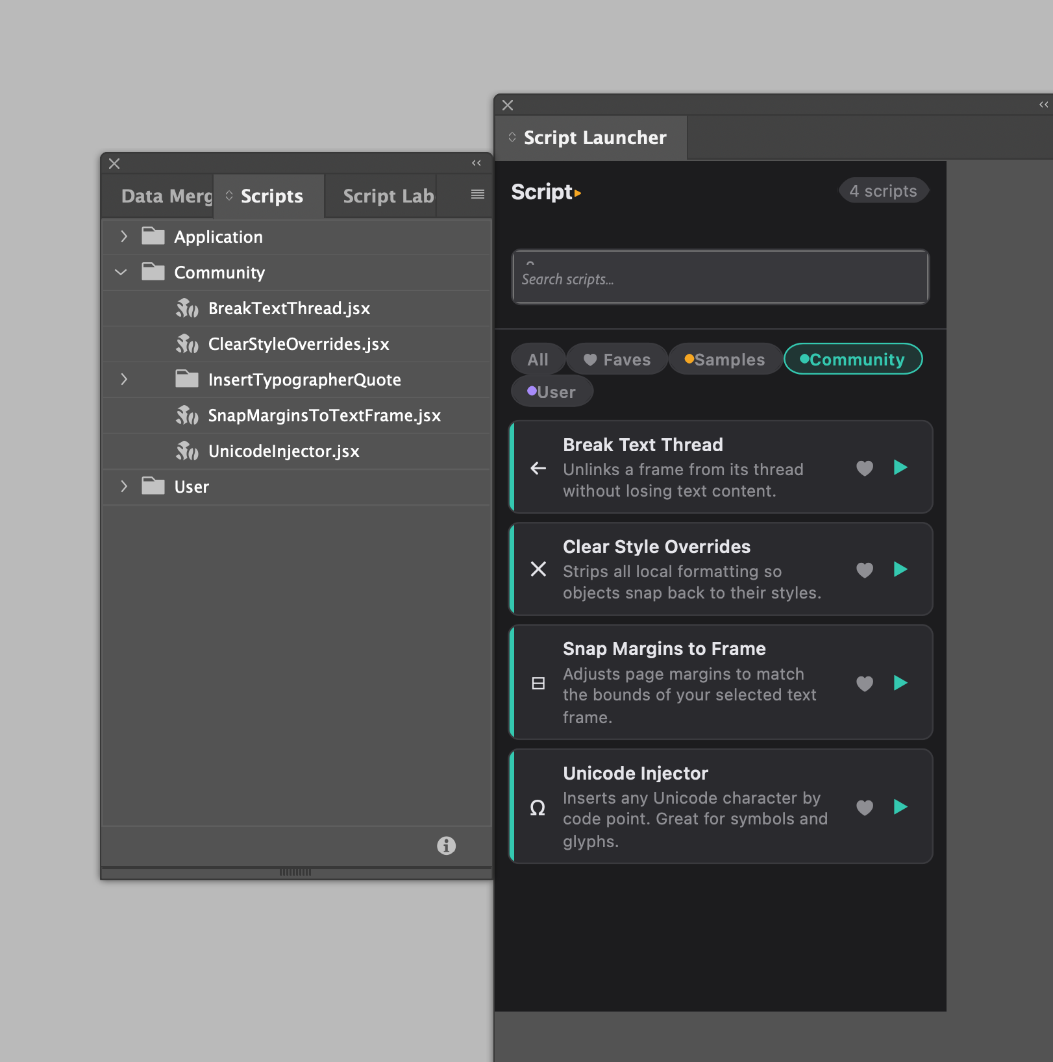This screenshot has height=1062, width=1053.
Task: Click the UnicodeInjector.jsx script icon
Action: coord(187,451)
